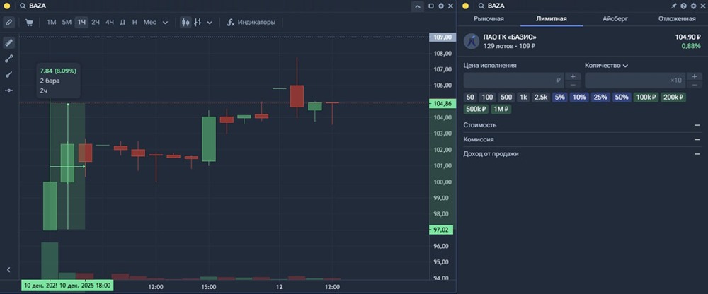Set timeframe to Н (week)
This screenshot has height=294, width=708.
coord(135,22)
